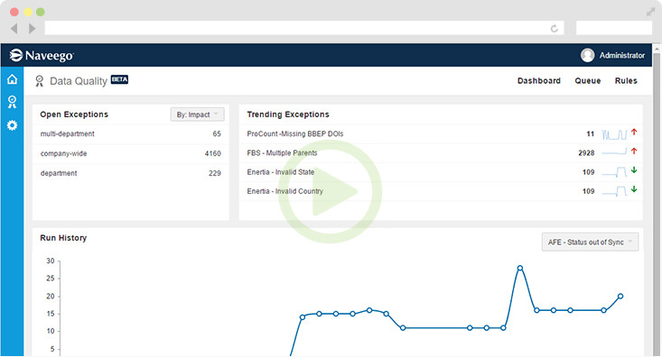Click the red up arrow for ProCount row
This screenshot has width=662, height=357.
[x=634, y=133]
